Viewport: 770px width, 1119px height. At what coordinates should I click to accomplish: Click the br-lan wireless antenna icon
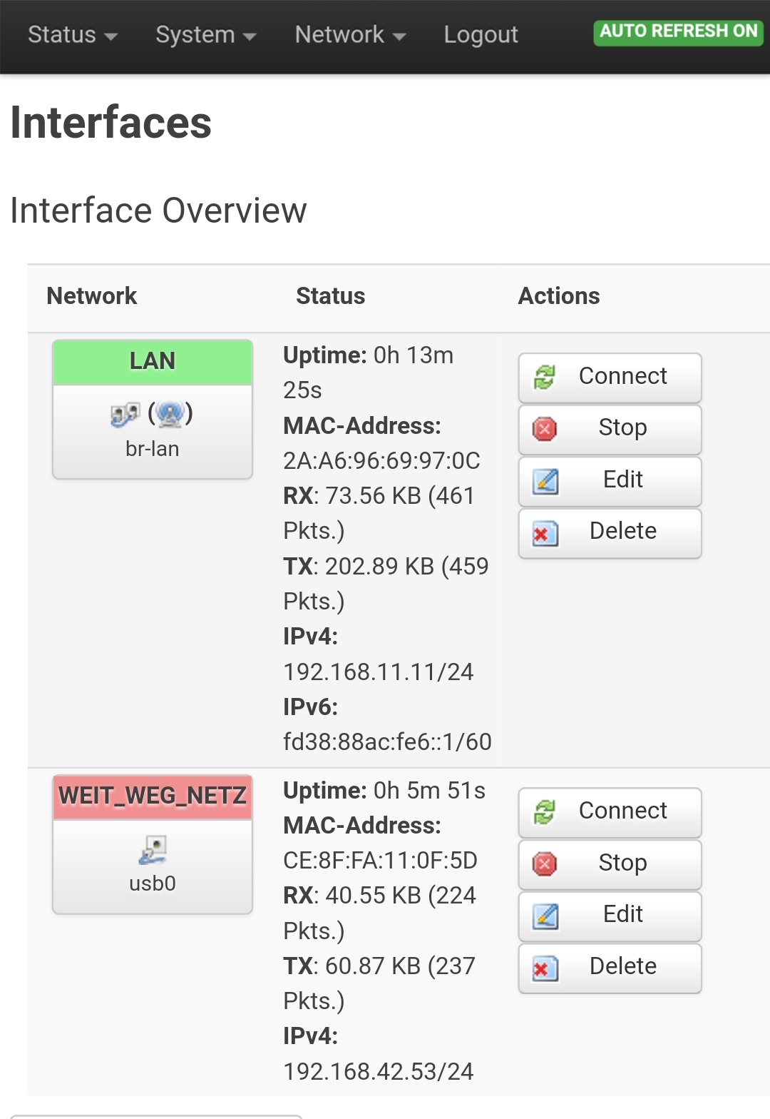point(170,413)
